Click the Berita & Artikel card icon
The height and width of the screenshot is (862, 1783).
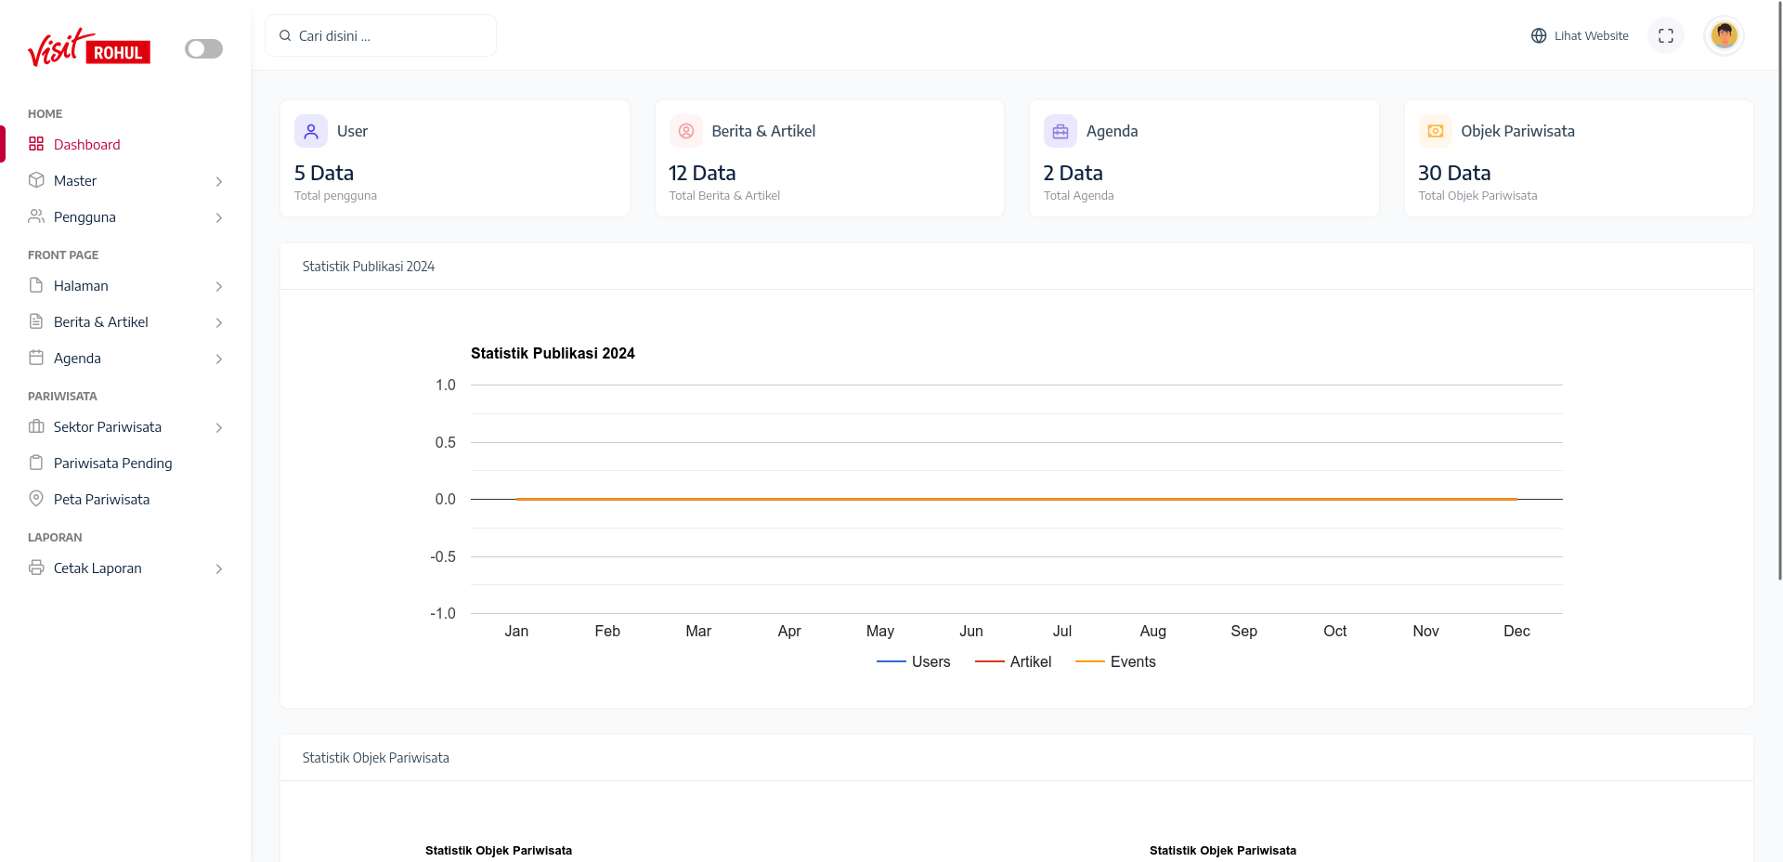[x=686, y=131]
